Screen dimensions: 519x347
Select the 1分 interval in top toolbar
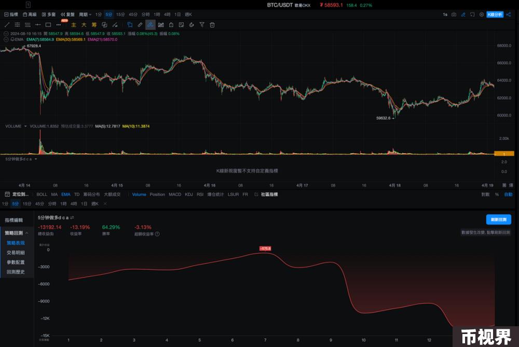click(x=98, y=15)
